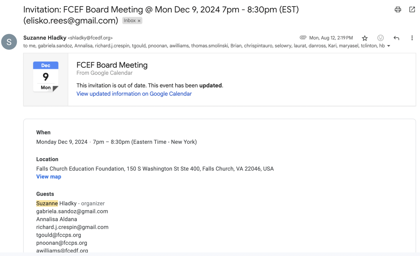Click guest tgould@fccps.org
Image resolution: width=420 pixels, height=256 pixels.
click(x=59, y=235)
